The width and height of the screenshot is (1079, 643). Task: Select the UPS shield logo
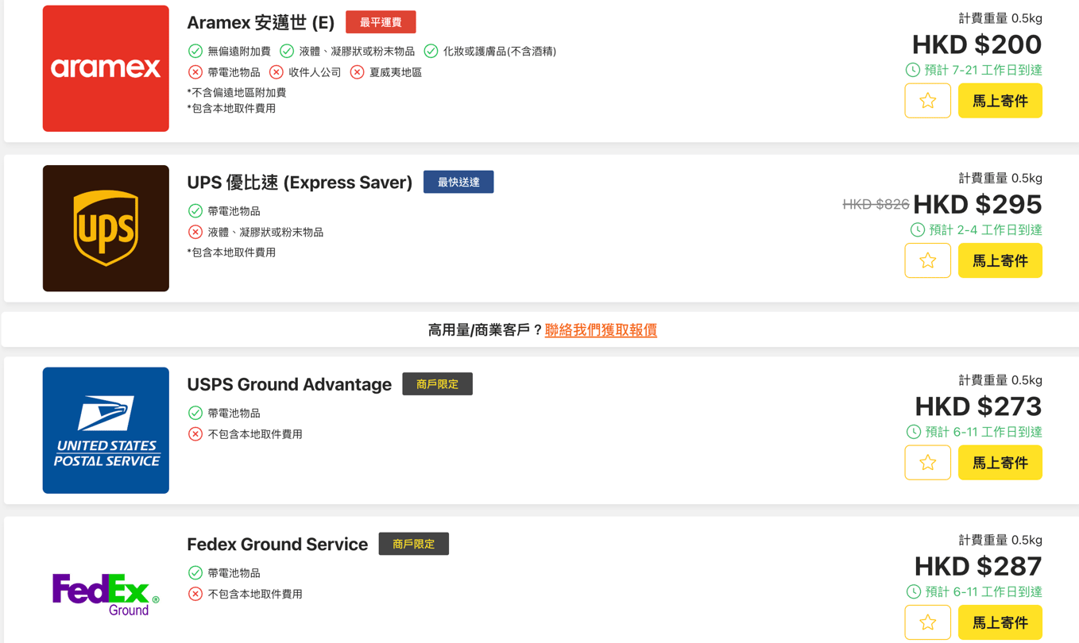[106, 229]
